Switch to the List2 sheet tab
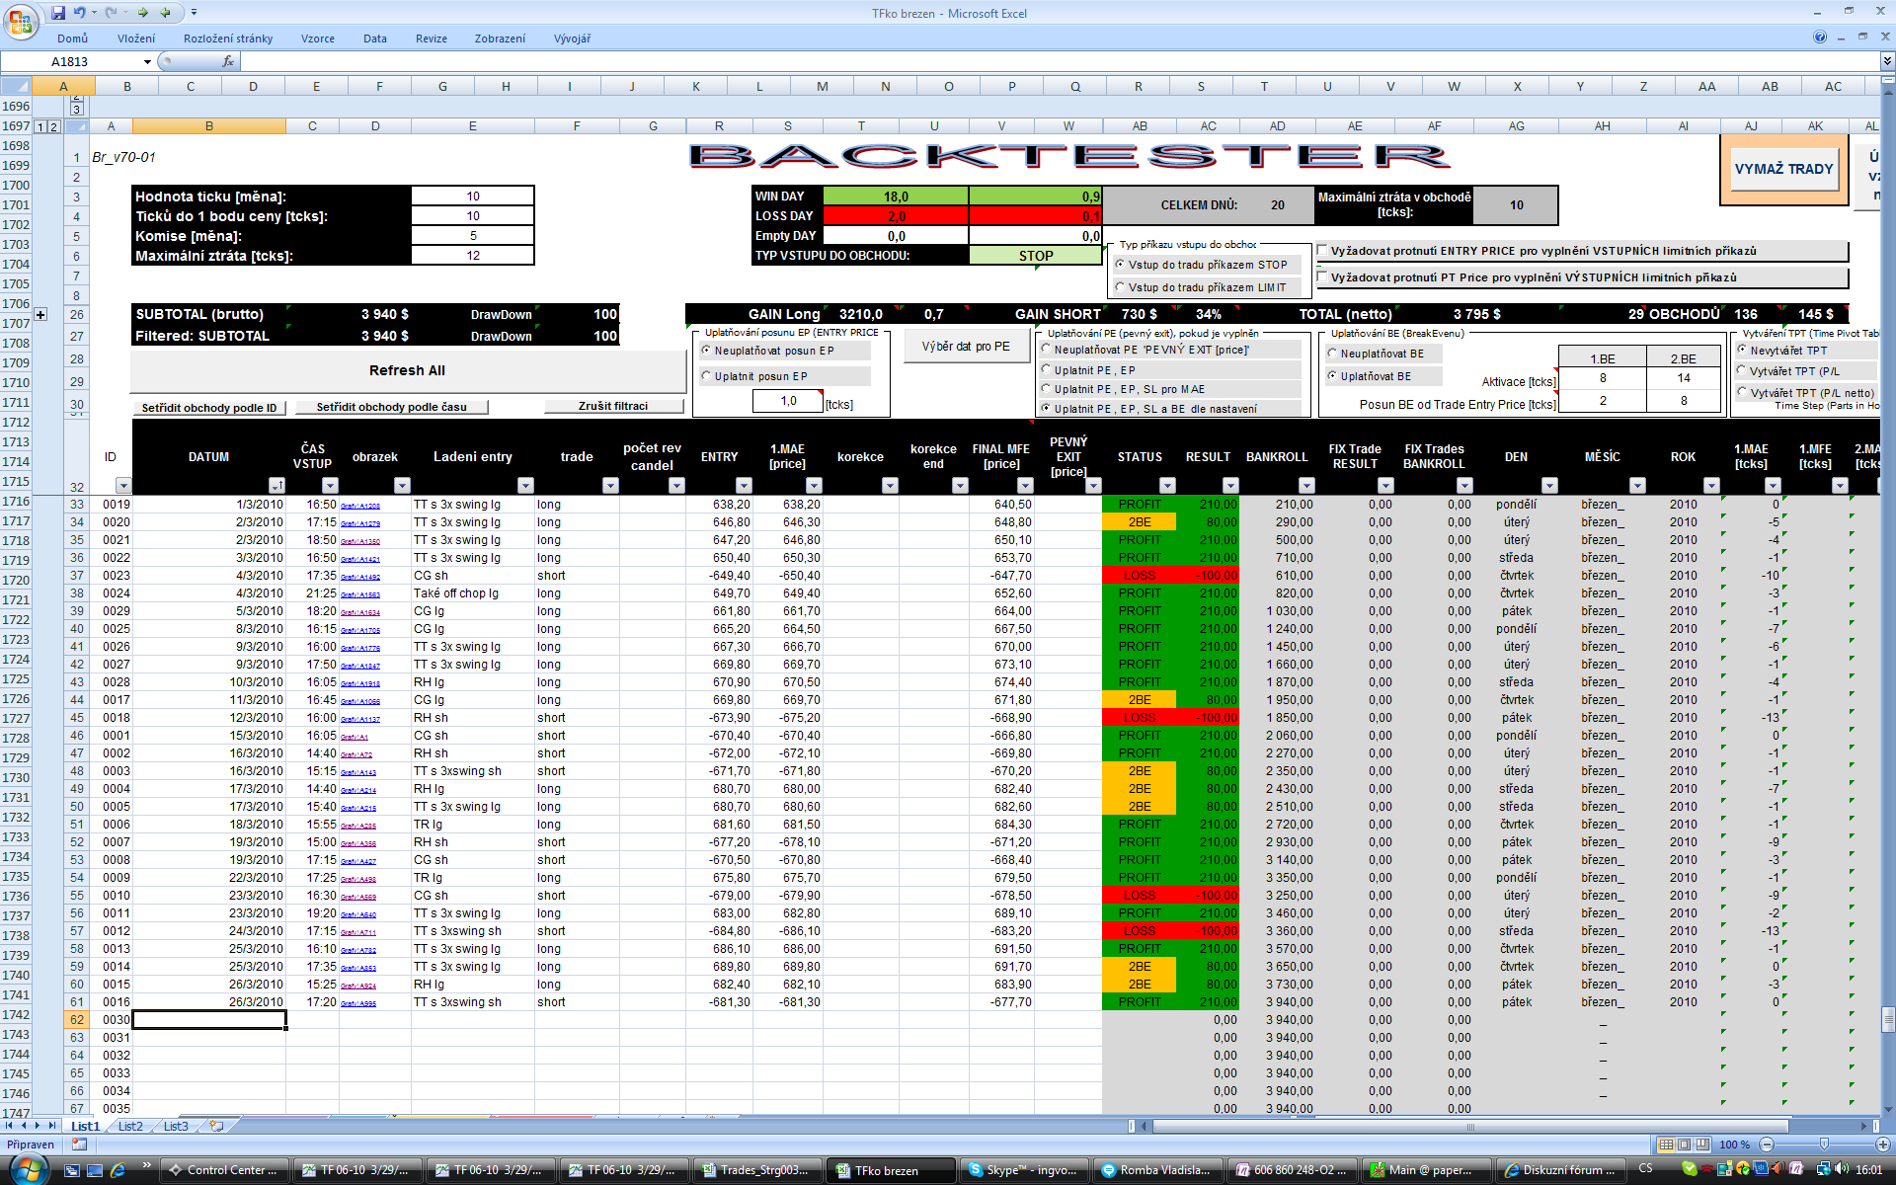The image size is (1896, 1185). click(130, 1126)
